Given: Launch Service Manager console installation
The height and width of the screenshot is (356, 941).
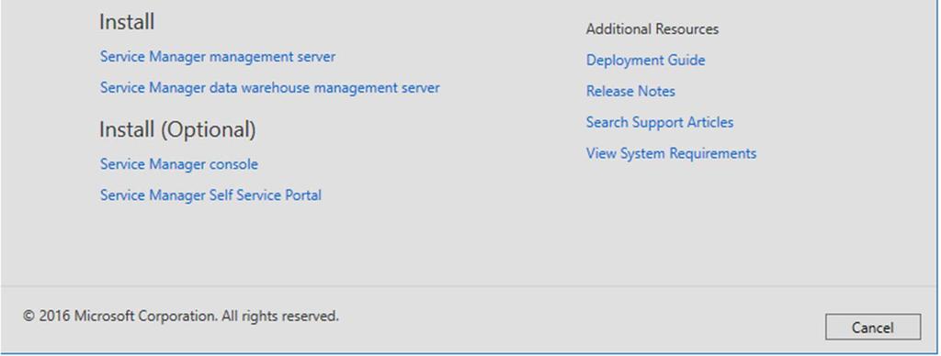Looking at the screenshot, I should click(179, 164).
